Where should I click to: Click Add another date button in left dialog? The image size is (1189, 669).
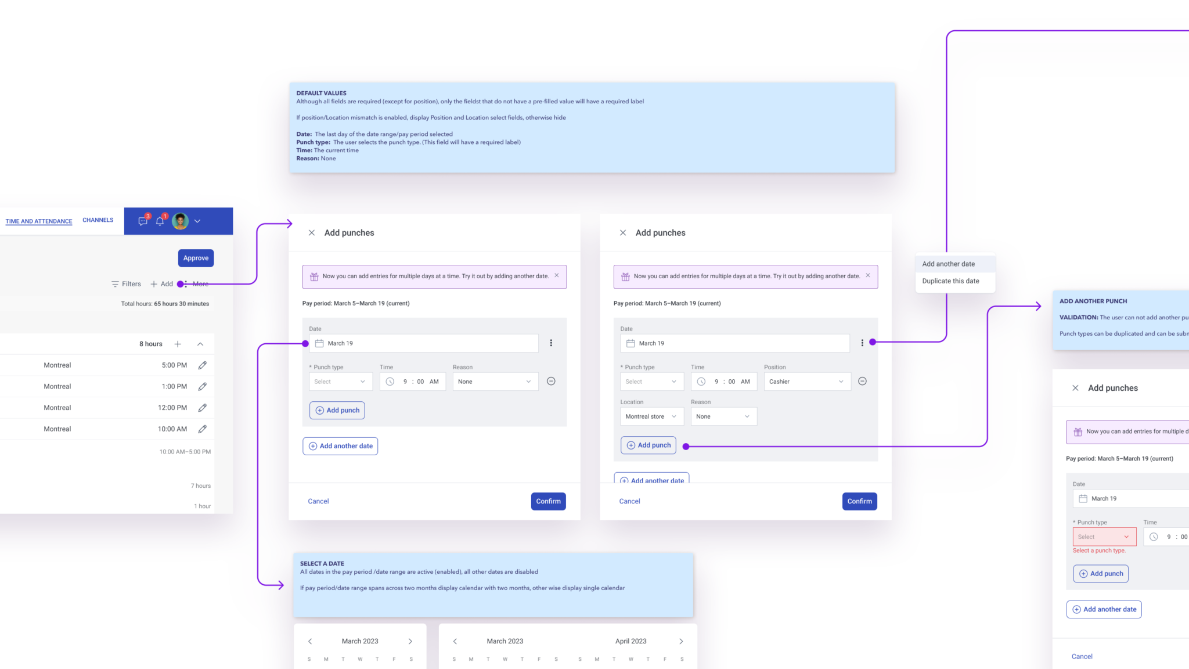(x=341, y=445)
